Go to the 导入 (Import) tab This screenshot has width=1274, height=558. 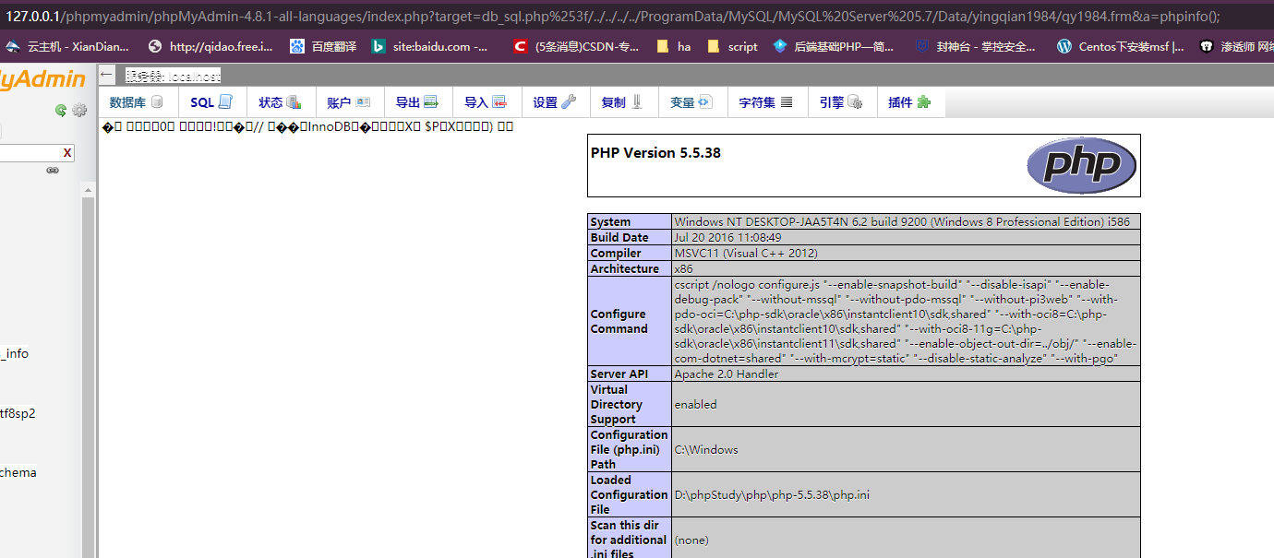coord(485,102)
